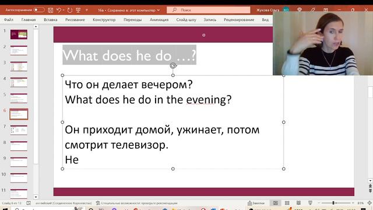Screen dimensions: 373x210
Task: Click thumbnail pane scroll down arrow
Action: click(36, 197)
